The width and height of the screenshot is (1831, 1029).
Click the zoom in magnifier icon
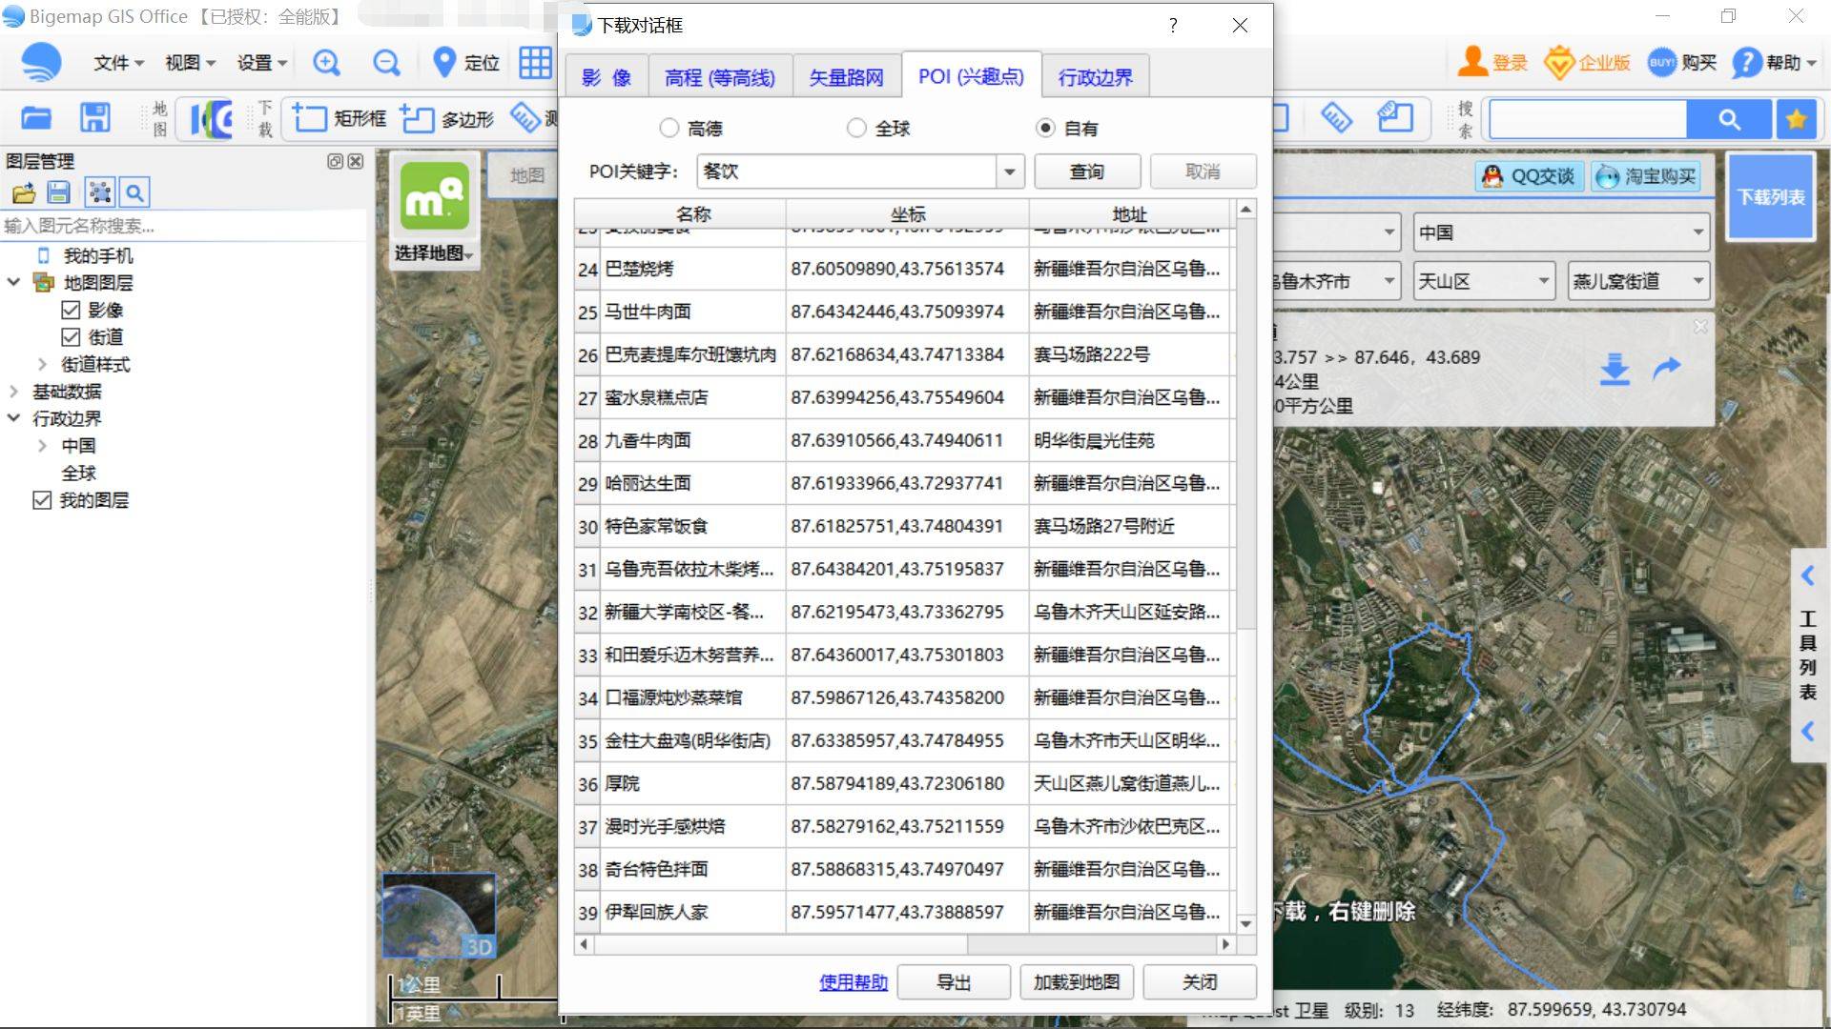pos(326,63)
